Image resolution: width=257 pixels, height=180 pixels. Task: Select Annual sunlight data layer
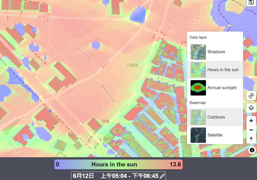pos(215,88)
